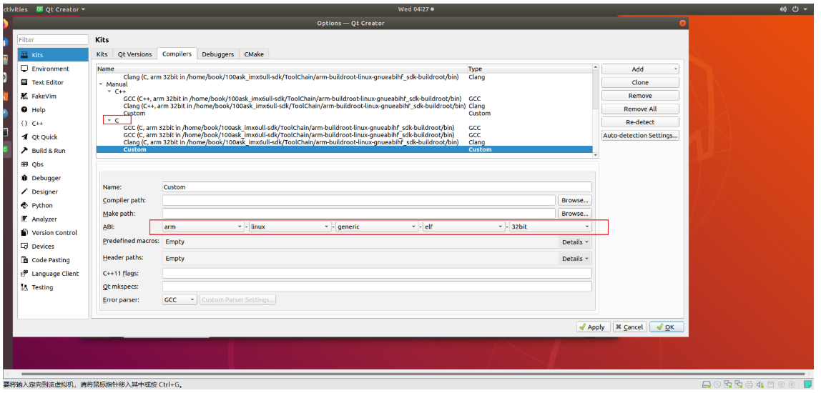
Task: Click into the Compiler path field
Action: click(x=358, y=201)
